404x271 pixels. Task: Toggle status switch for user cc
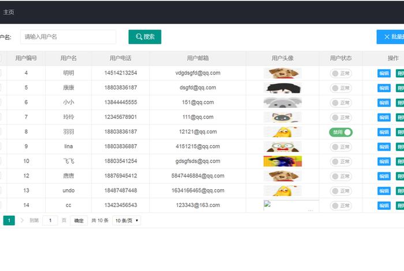[341, 205]
